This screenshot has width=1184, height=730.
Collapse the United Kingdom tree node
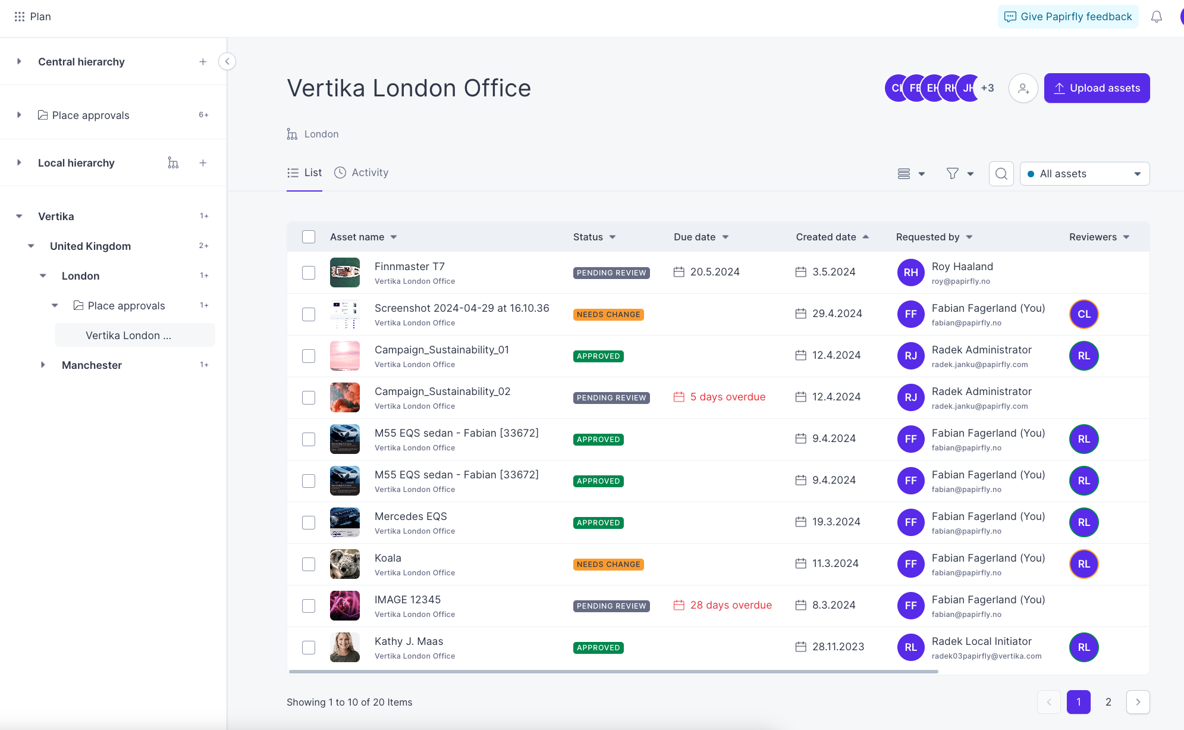click(x=31, y=246)
